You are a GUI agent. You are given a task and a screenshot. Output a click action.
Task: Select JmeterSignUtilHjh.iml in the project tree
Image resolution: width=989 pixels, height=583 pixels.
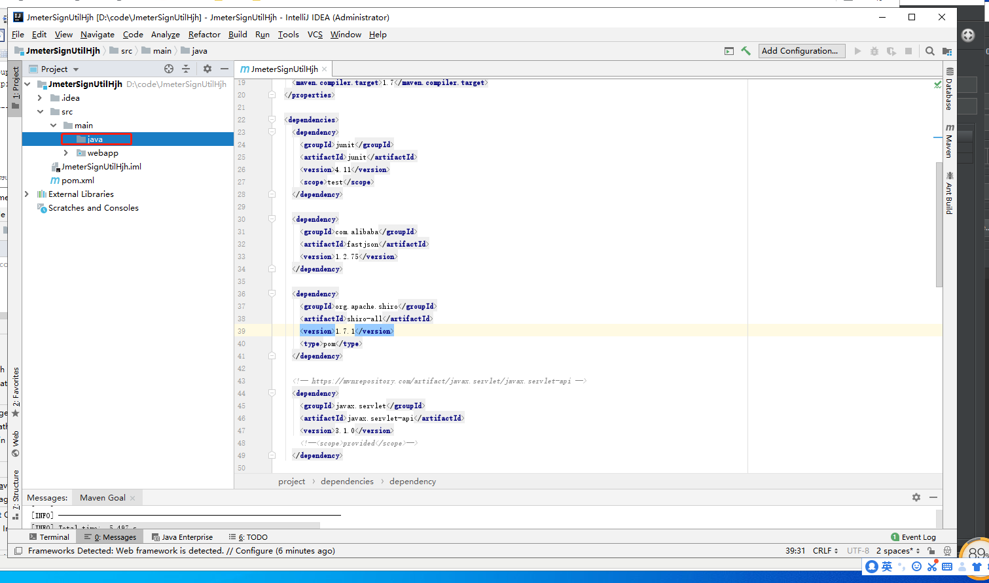(96, 167)
